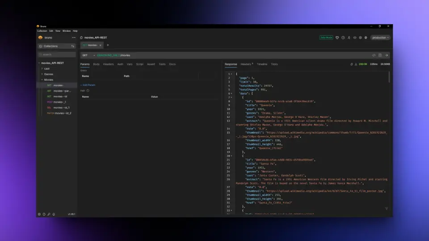The image size is (429, 241).
Task: Switch to the Vars tab
Action: tap(130, 64)
